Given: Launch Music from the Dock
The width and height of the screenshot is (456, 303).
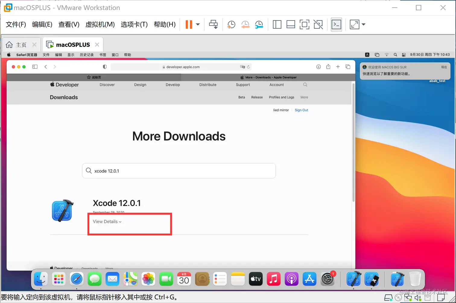Looking at the screenshot, I should (x=274, y=279).
